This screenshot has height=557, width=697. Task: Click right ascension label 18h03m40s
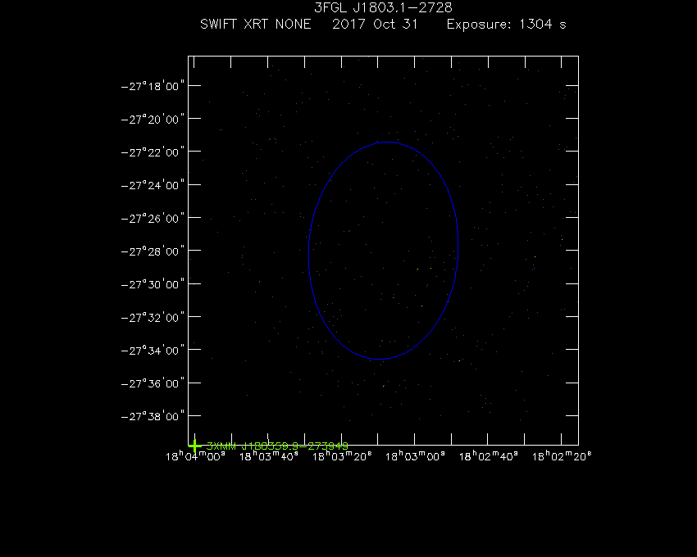[x=268, y=456]
